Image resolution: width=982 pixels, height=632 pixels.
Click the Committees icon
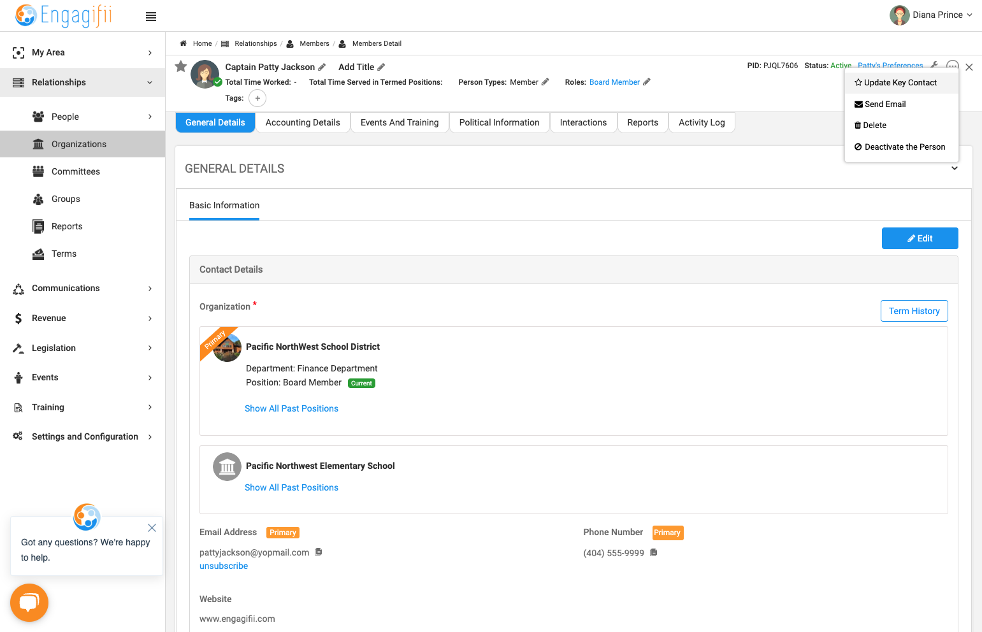pos(38,171)
